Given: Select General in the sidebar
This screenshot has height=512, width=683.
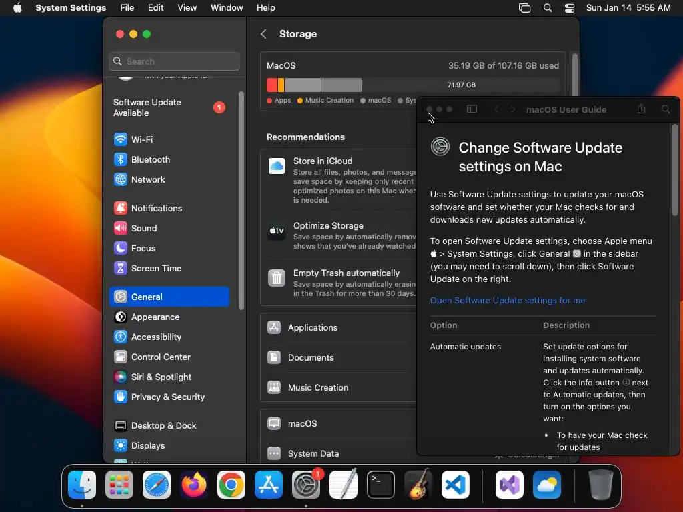Looking at the screenshot, I should point(169,297).
